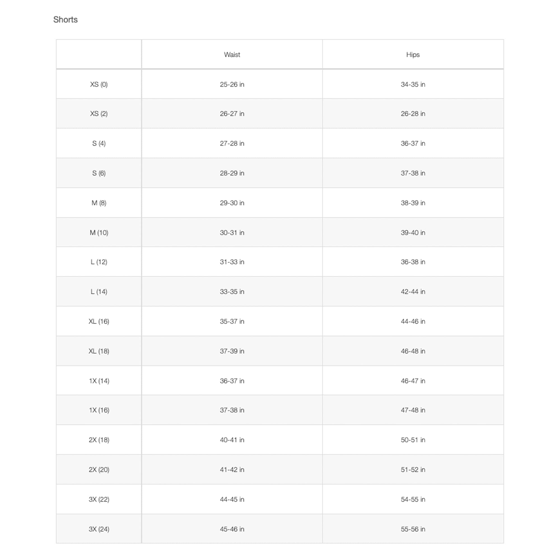Click the L (12) row label

(x=99, y=262)
